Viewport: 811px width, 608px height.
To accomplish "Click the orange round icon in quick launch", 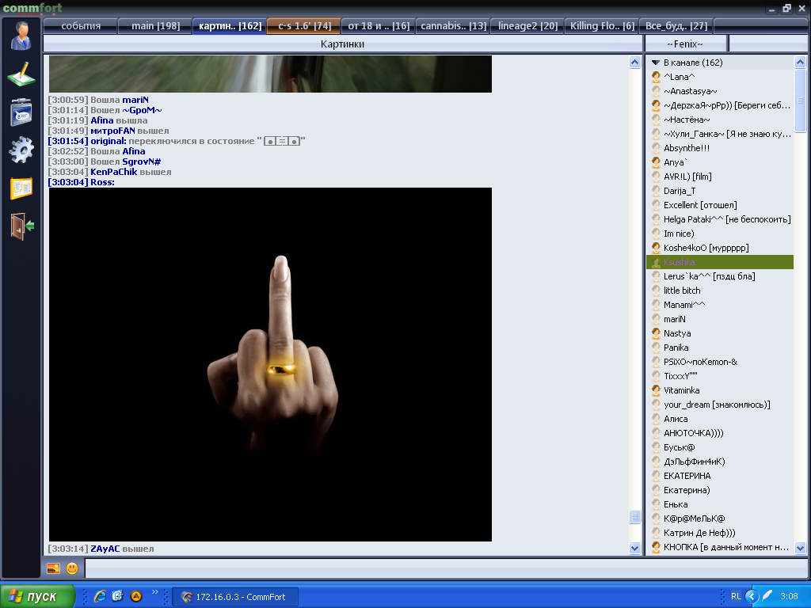I will (x=136, y=596).
